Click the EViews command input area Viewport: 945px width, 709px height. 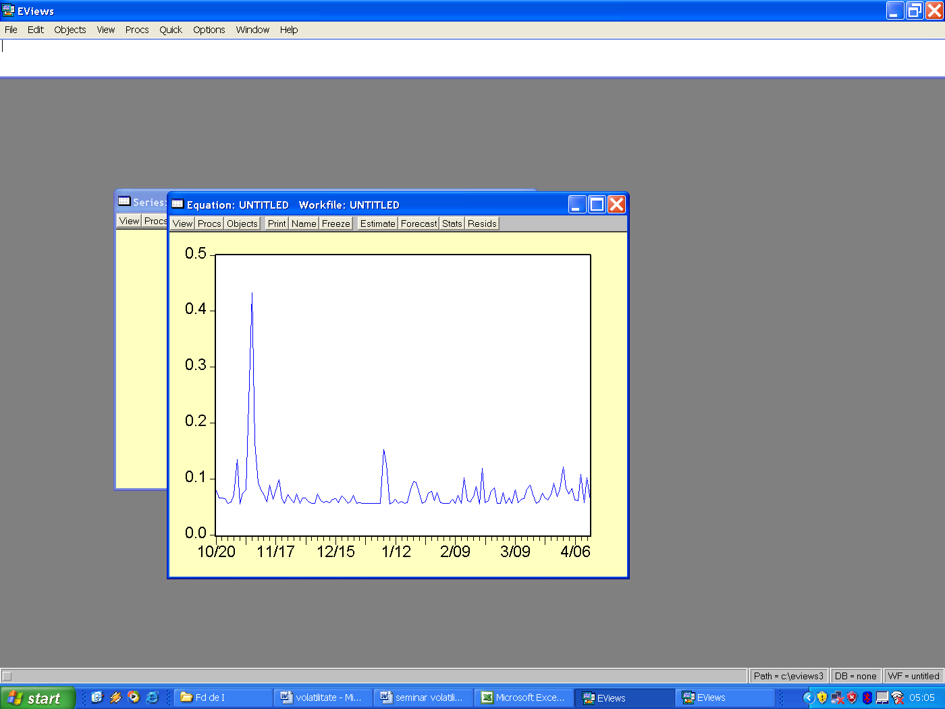(473, 58)
